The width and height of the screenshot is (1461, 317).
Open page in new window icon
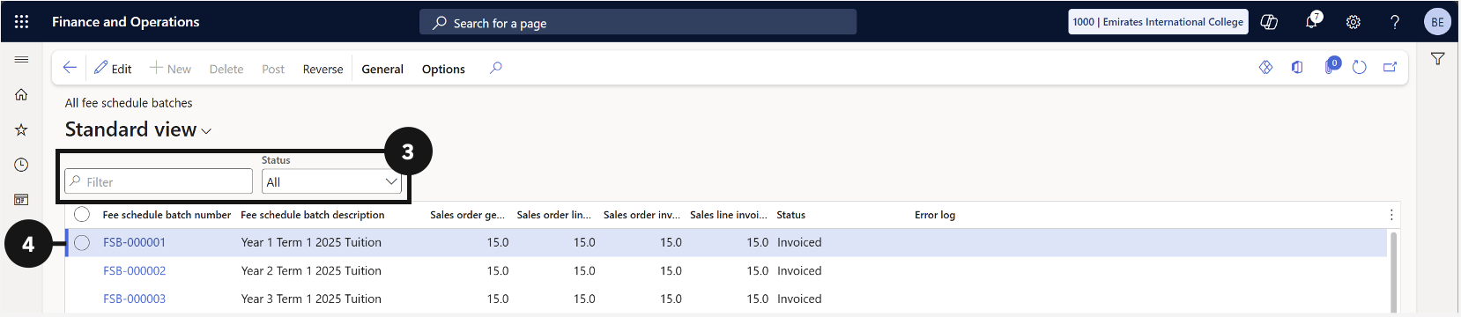tap(1391, 67)
